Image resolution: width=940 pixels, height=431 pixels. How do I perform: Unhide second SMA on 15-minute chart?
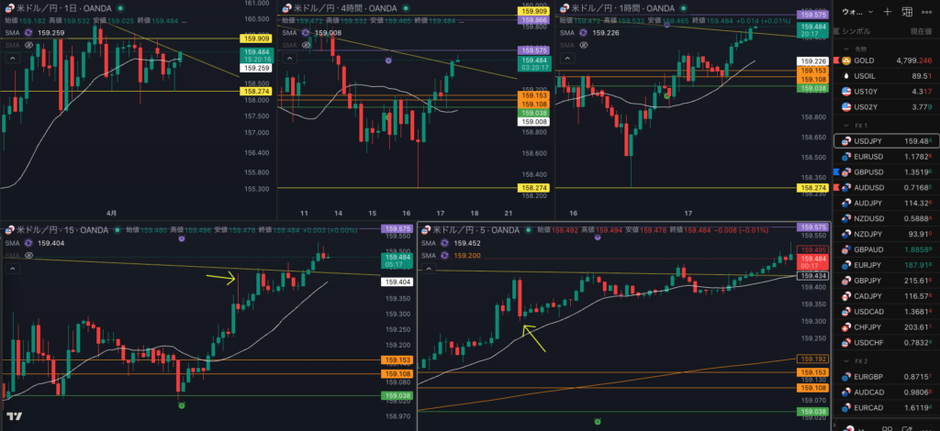[28, 256]
